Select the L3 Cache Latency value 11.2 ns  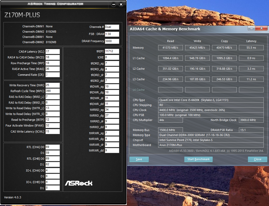point(251,79)
